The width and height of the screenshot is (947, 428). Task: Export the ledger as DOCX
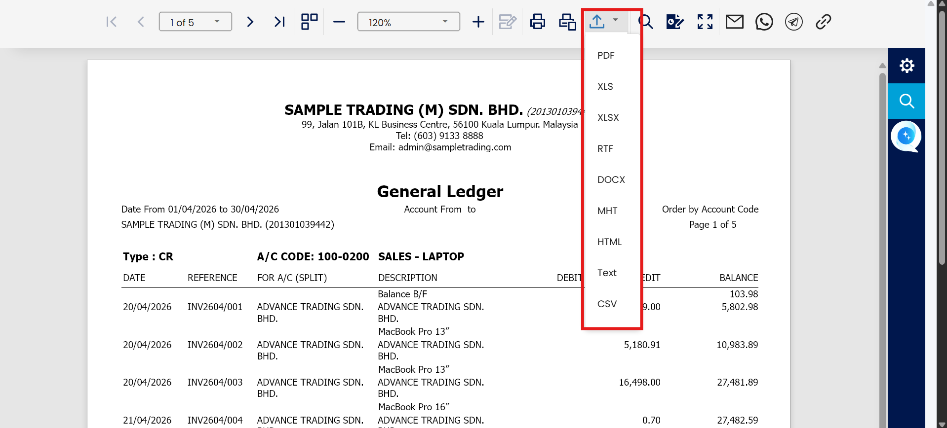tap(612, 179)
